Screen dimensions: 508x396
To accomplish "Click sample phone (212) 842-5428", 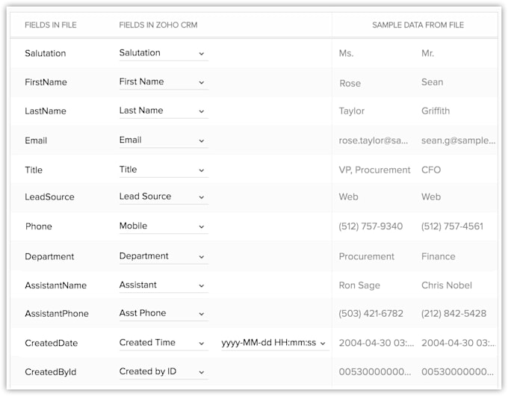I will (453, 314).
